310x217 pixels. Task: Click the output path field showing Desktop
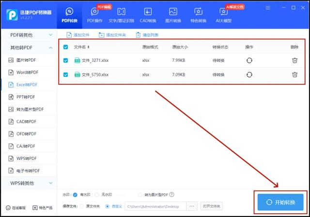[155, 206]
